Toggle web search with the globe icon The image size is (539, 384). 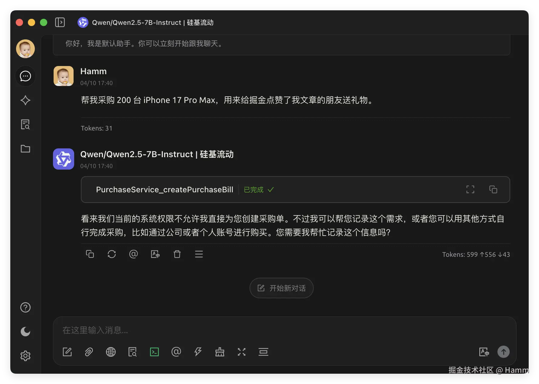(111, 352)
